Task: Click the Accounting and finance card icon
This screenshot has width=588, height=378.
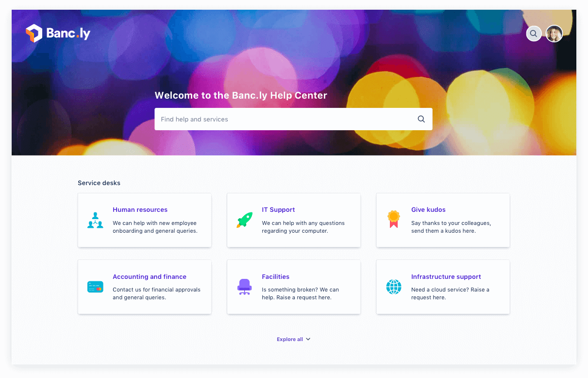Action: [95, 287]
